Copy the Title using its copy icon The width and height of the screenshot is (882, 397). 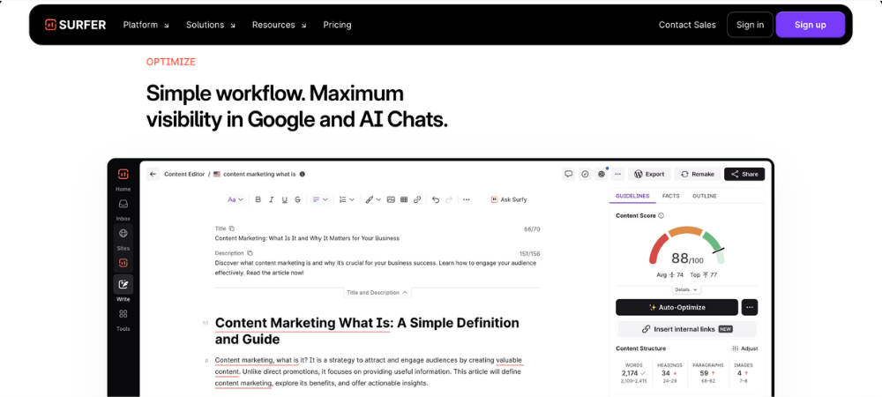(232, 228)
